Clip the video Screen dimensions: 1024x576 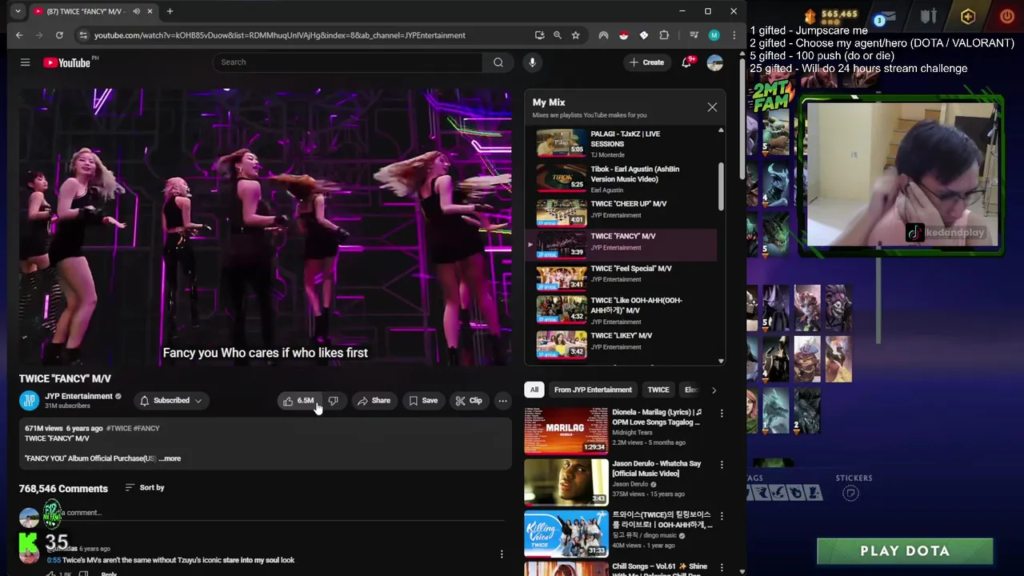pos(469,401)
